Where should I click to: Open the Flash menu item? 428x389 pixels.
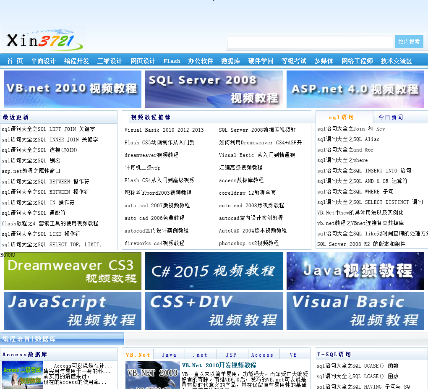pos(172,61)
